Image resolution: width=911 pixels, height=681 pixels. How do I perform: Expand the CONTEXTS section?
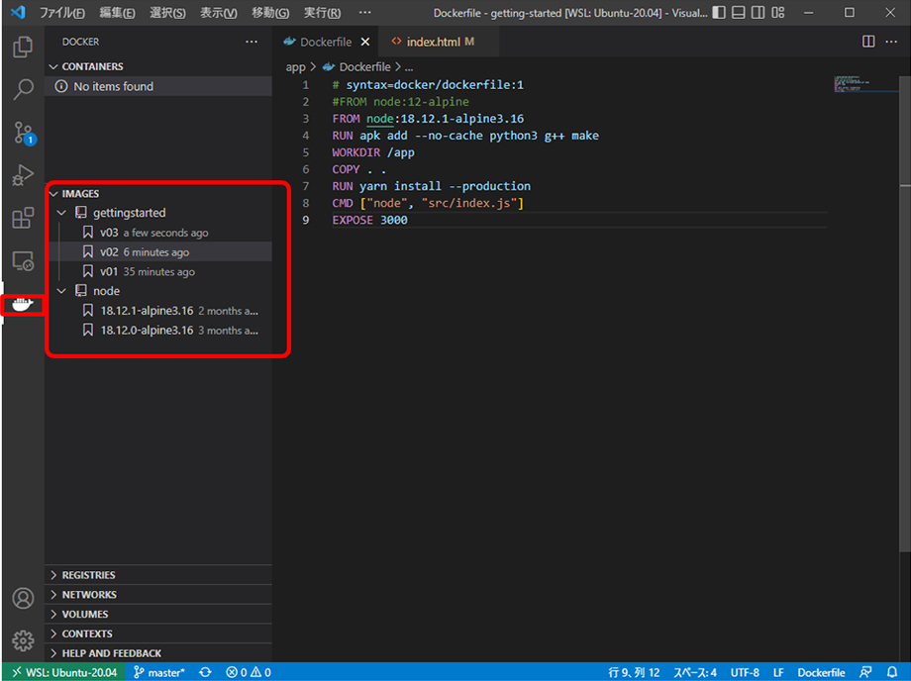pos(158,633)
